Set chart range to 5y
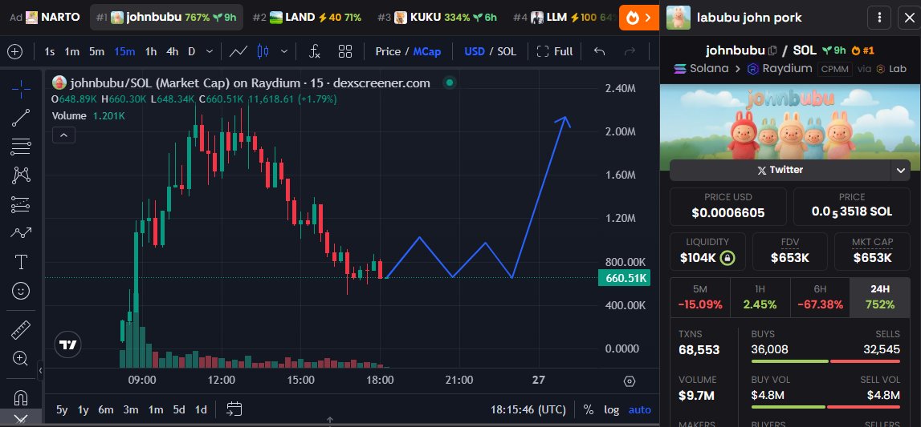Image resolution: width=921 pixels, height=427 pixels. 62,409
